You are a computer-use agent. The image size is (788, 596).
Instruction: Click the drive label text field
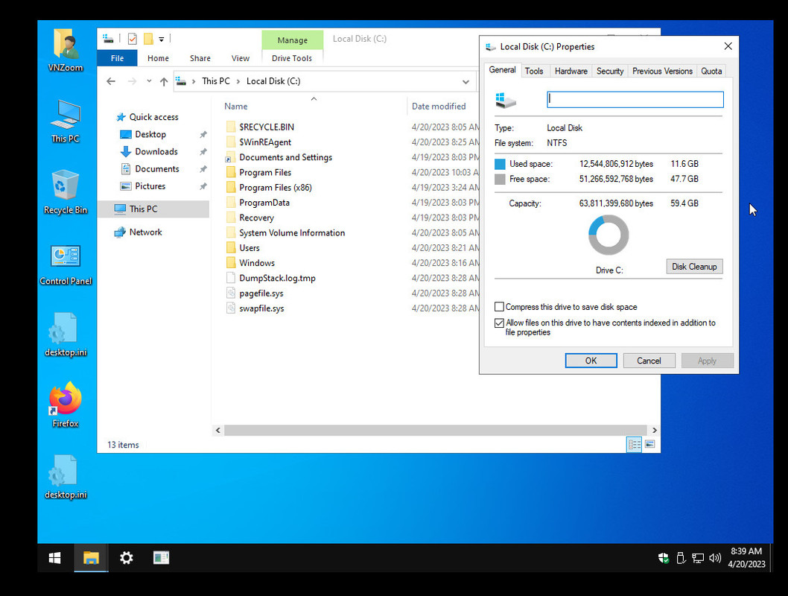635,100
